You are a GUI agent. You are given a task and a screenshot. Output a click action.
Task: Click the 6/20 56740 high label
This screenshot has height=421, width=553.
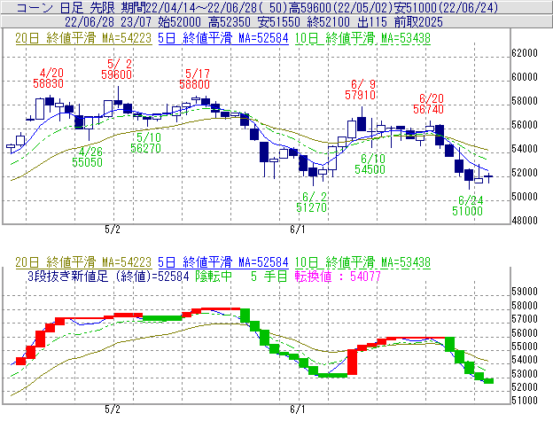click(x=428, y=104)
